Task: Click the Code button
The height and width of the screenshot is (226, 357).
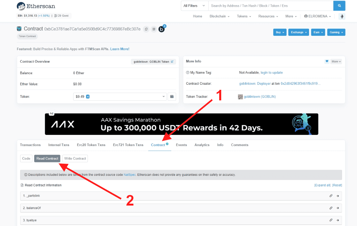Action: click(x=26, y=159)
